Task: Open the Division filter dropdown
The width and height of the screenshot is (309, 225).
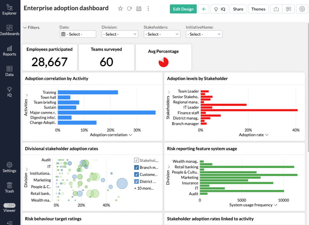Action: tap(120, 34)
